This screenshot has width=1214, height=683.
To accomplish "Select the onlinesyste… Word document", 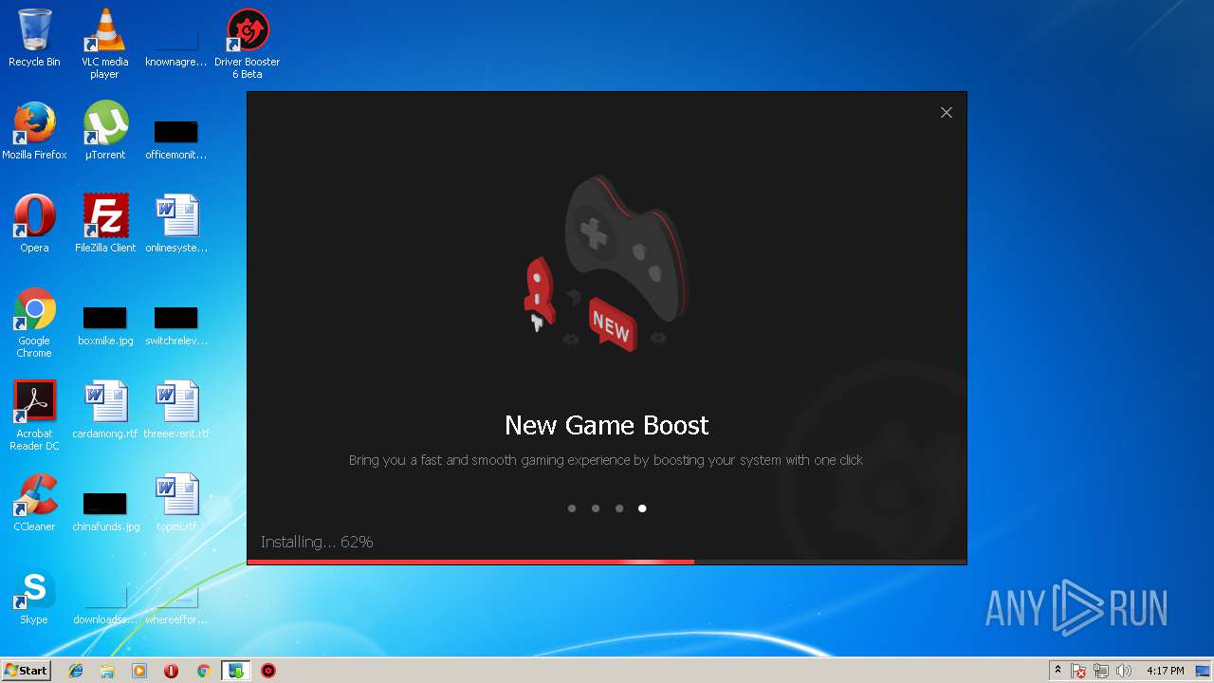I will [176, 224].
